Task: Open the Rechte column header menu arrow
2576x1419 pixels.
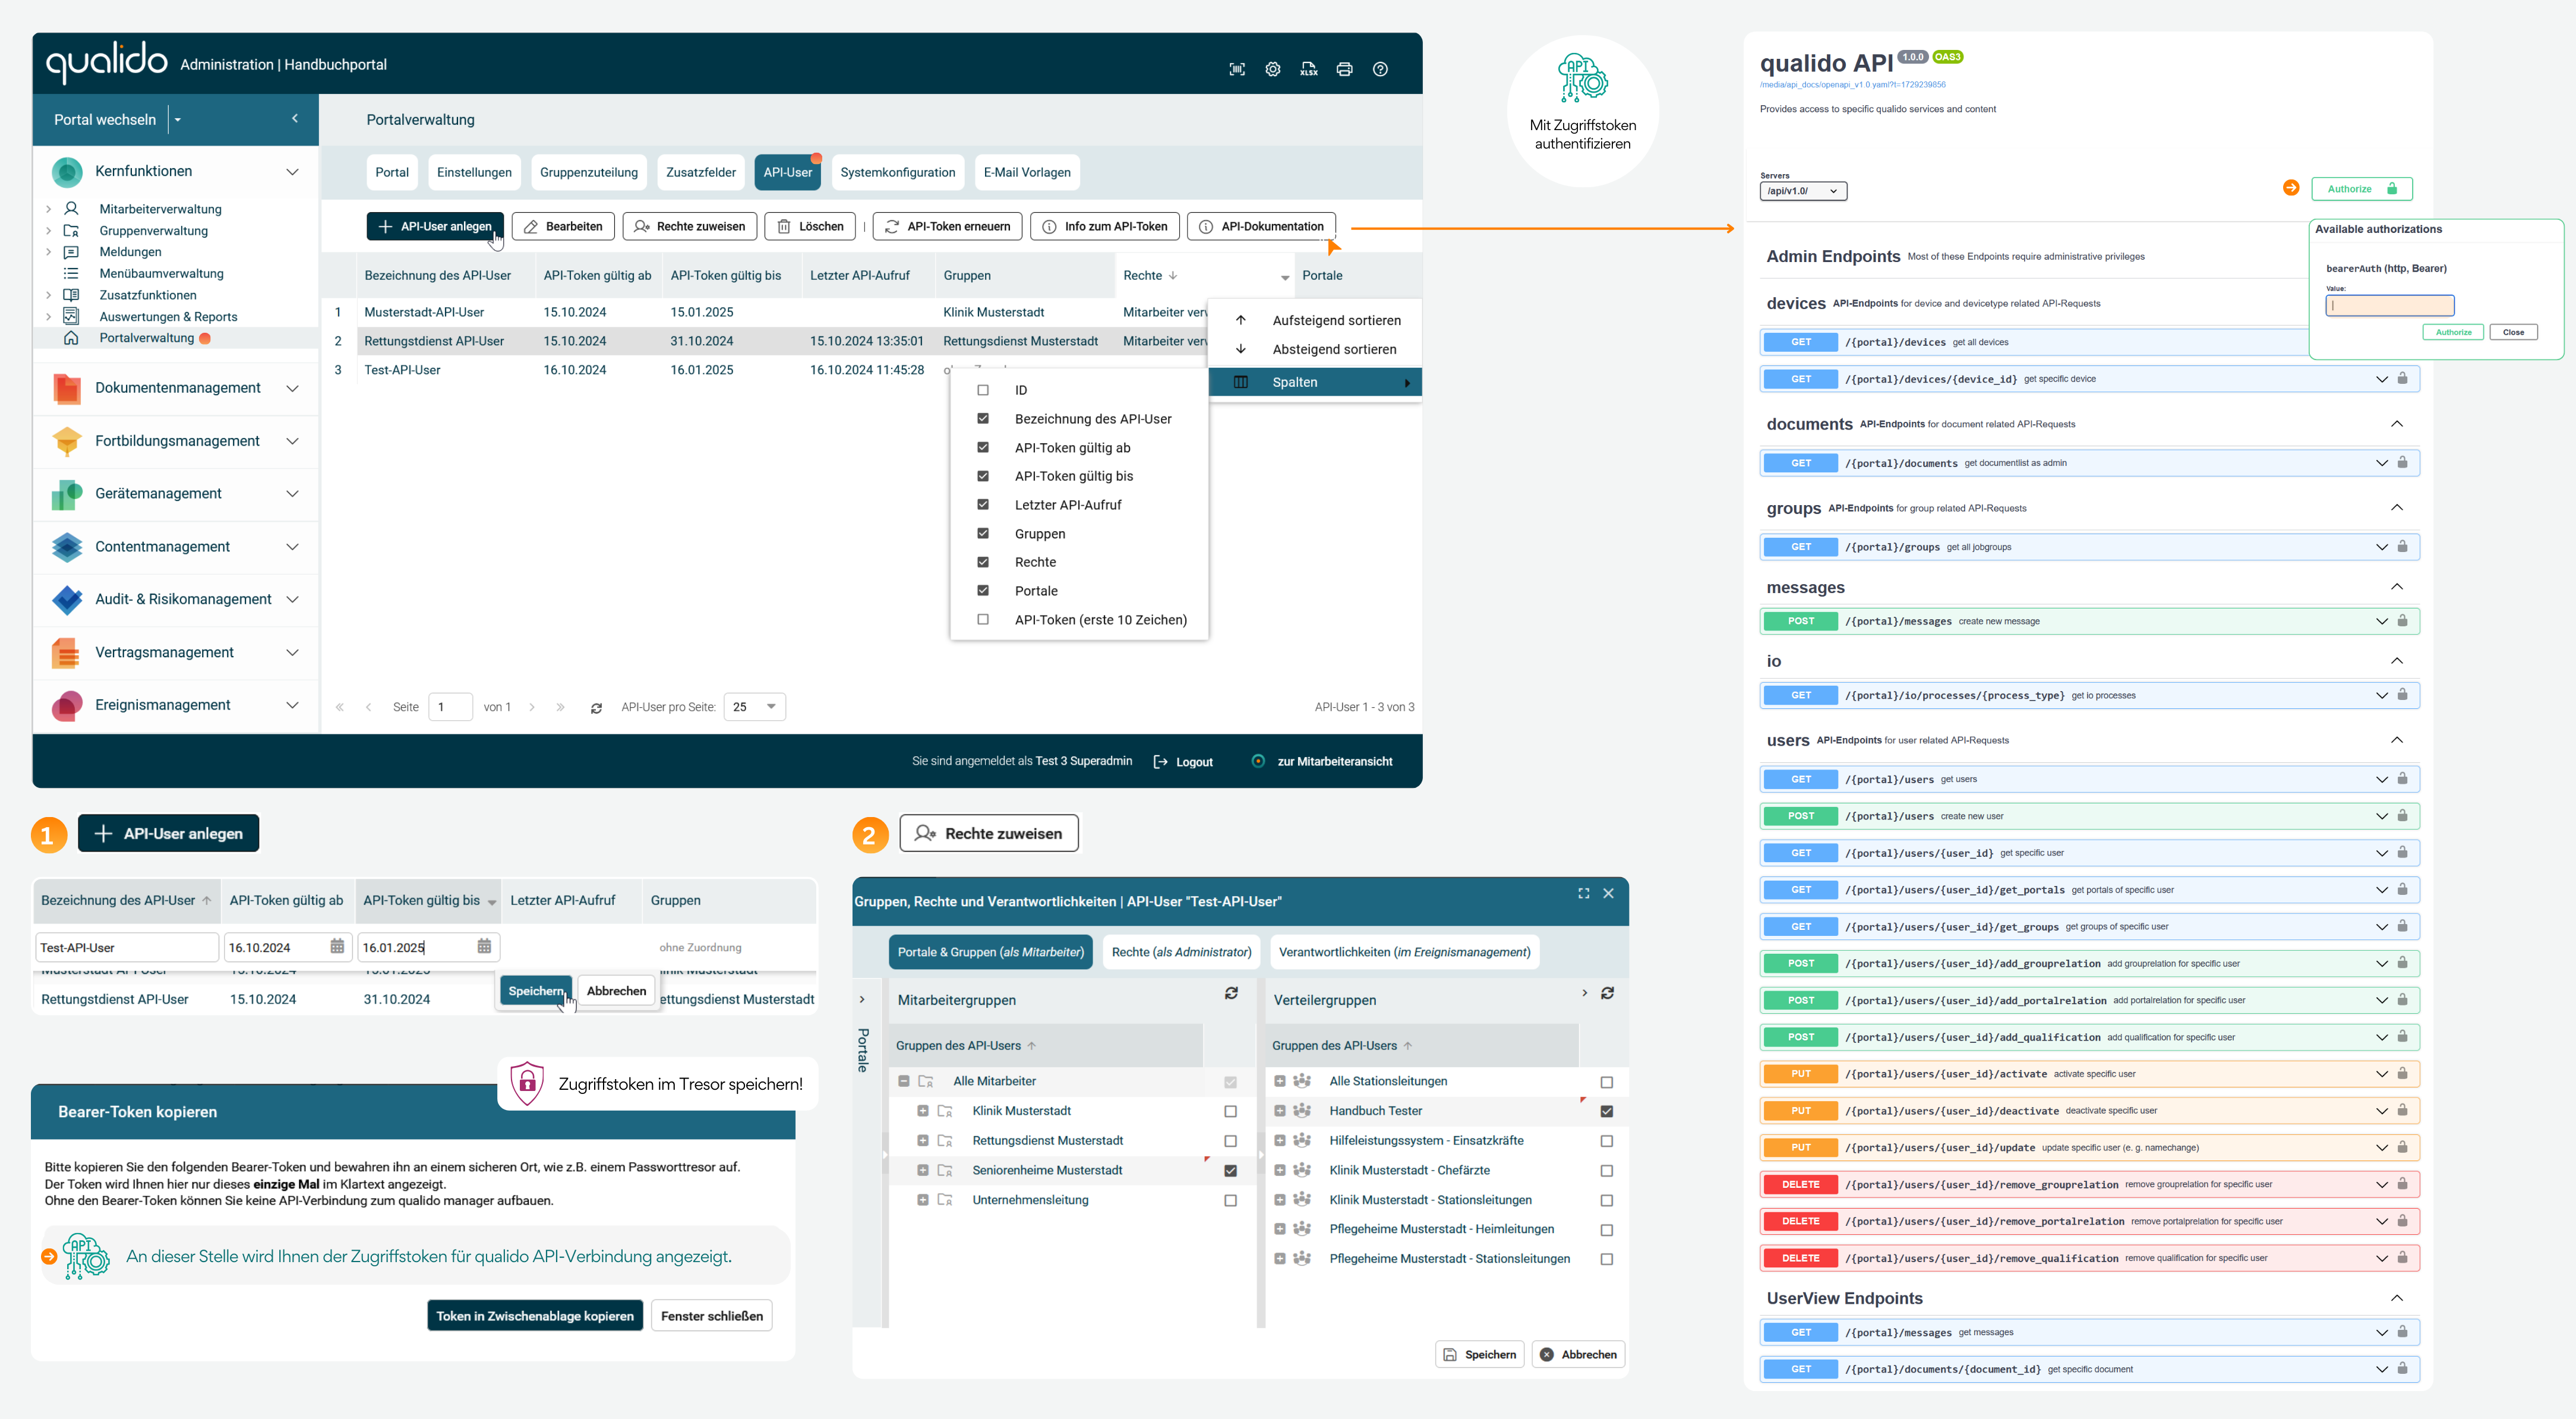Action: (x=1285, y=277)
